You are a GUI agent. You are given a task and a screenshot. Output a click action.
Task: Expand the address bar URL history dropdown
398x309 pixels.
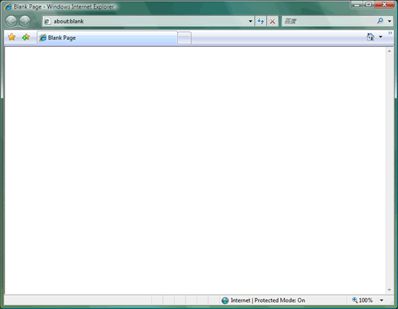pyautogui.click(x=251, y=21)
